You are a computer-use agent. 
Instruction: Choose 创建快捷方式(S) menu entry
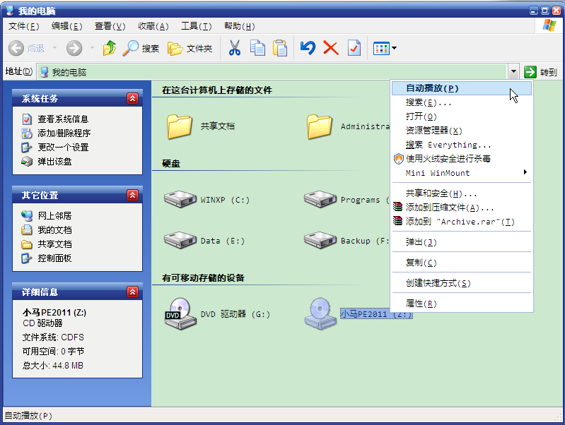(x=462, y=283)
